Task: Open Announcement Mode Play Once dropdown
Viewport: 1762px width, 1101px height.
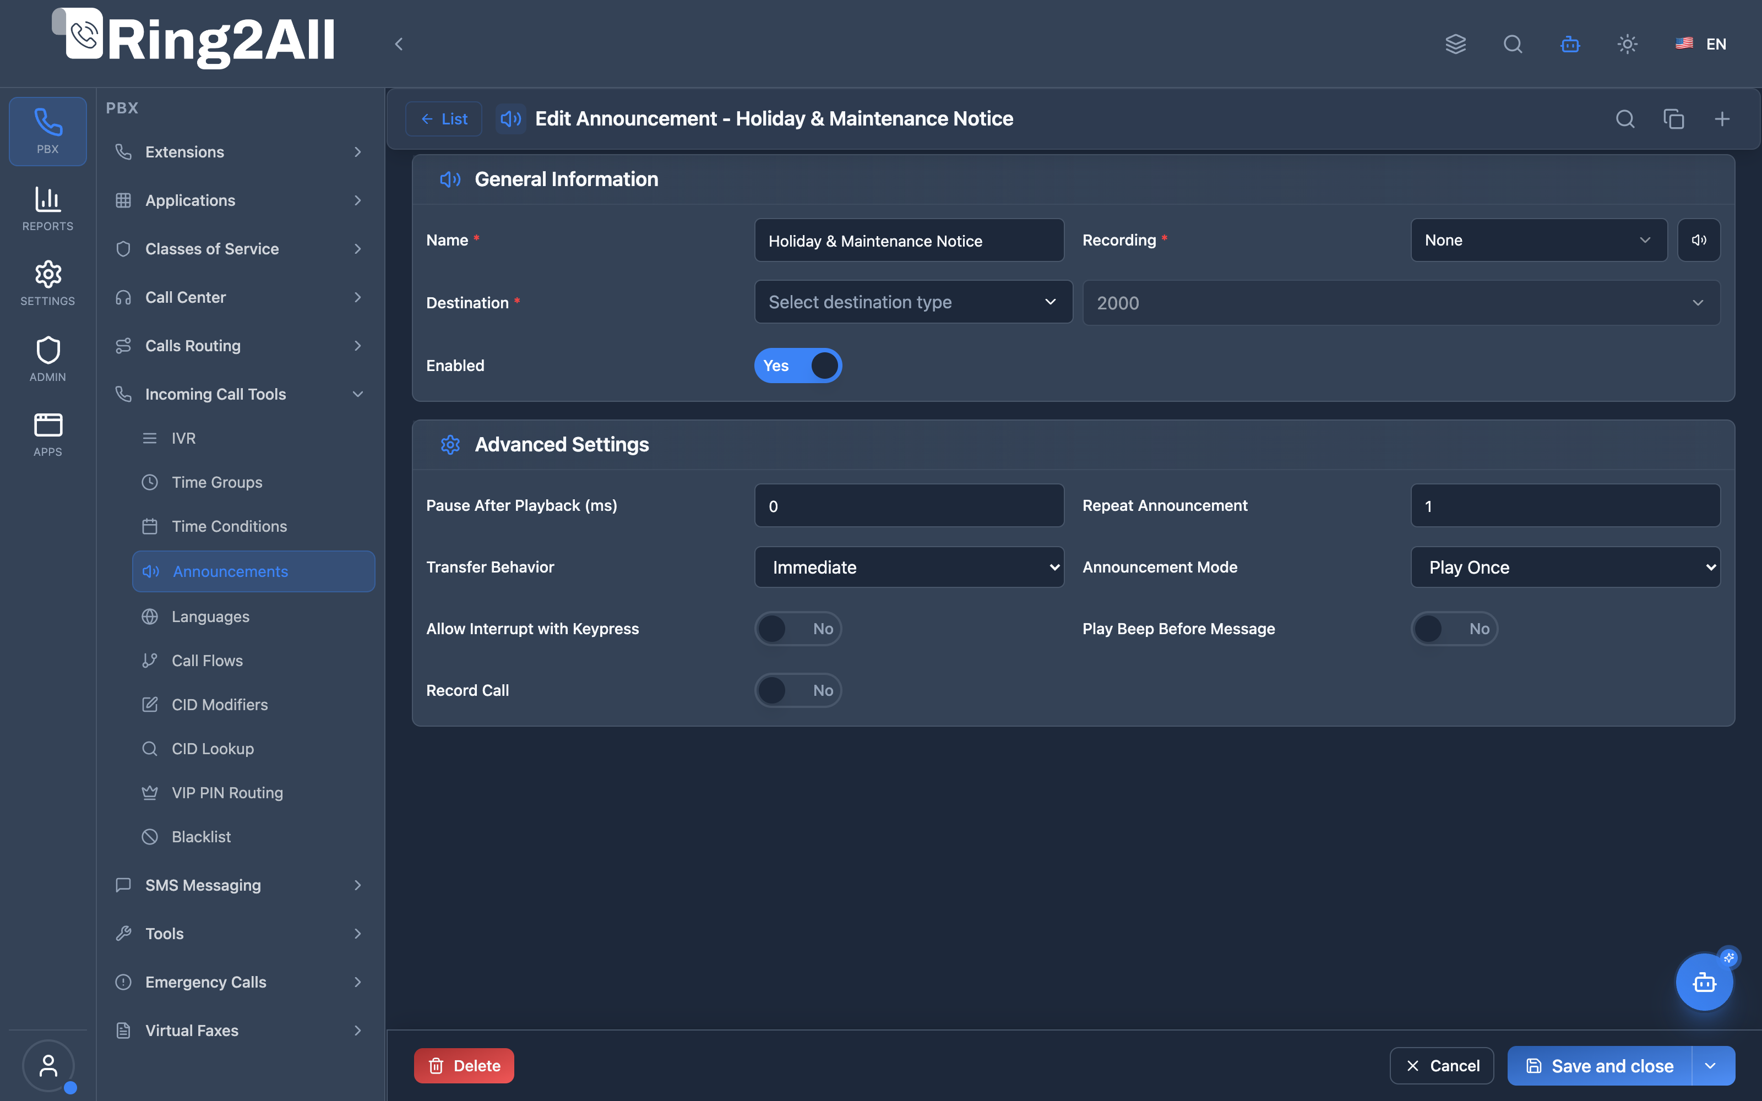Action: 1565,567
